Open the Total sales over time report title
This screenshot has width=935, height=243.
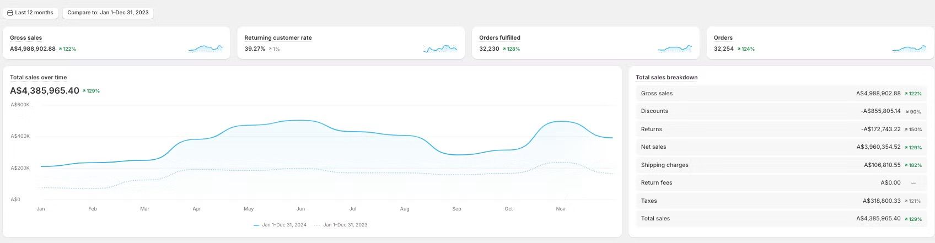[39, 78]
